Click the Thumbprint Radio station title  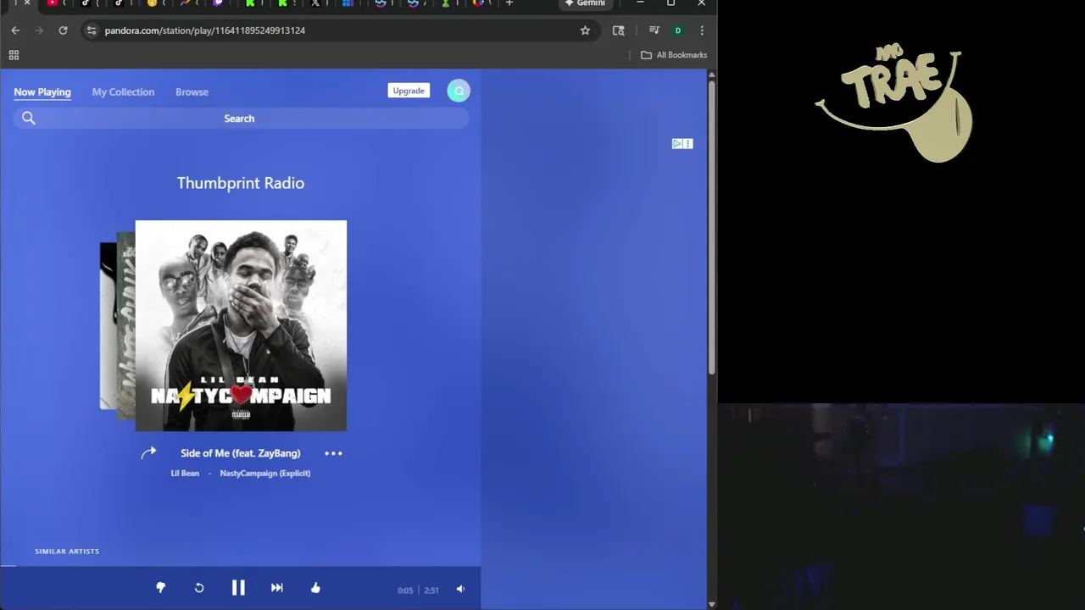[241, 183]
